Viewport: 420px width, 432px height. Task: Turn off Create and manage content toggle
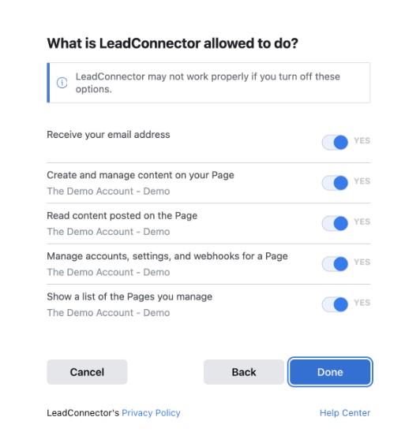pyautogui.click(x=335, y=183)
